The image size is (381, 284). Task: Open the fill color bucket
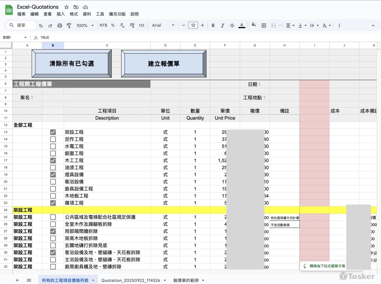tap(254, 26)
